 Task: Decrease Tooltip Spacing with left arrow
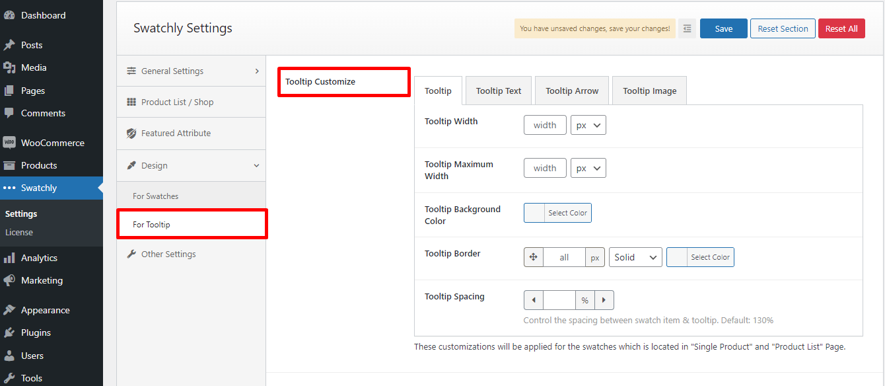(534, 300)
